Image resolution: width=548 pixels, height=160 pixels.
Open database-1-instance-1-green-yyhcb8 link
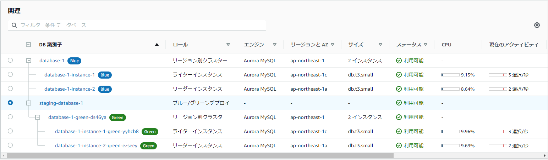(97, 131)
